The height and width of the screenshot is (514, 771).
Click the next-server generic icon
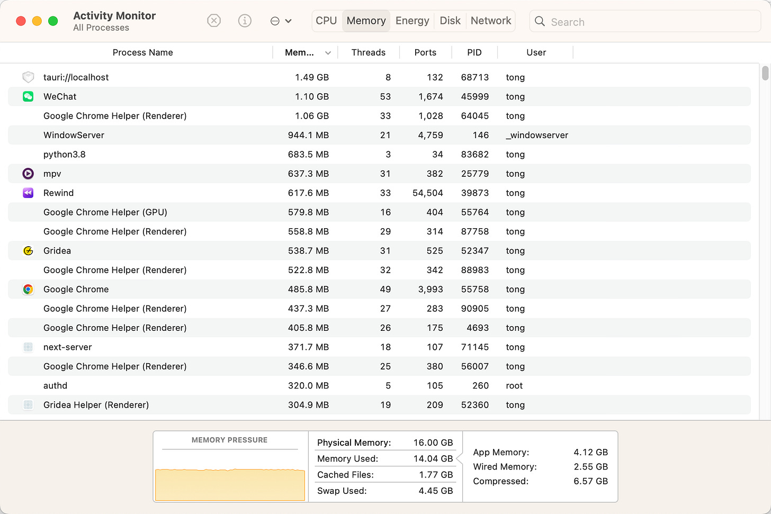28,347
